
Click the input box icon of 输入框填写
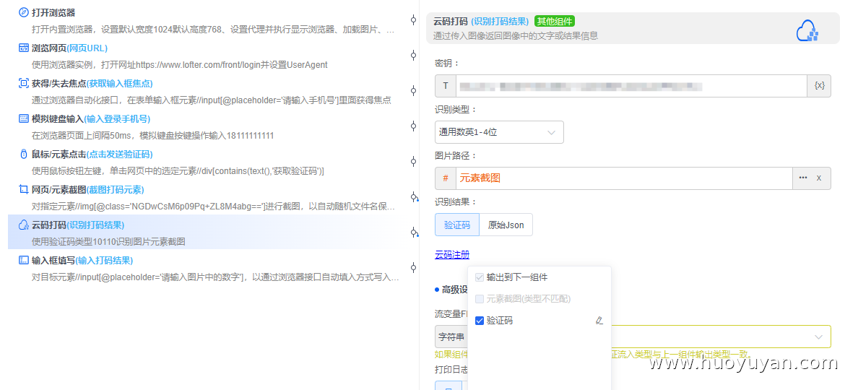click(23, 260)
